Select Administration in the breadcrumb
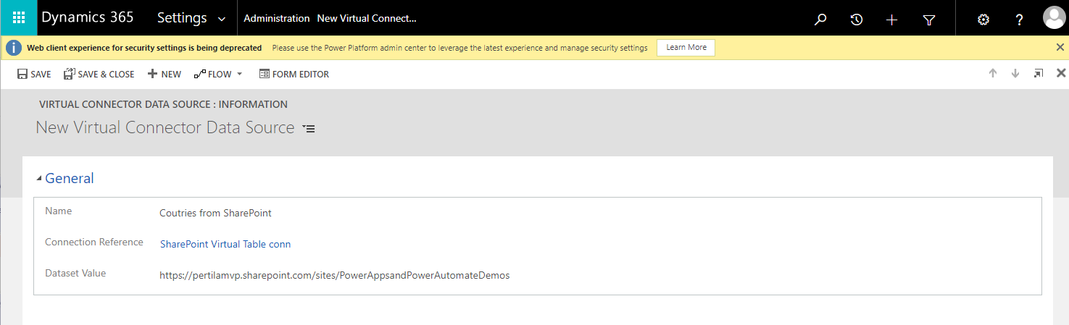The height and width of the screenshot is (325, 1069). [x=277, y=18]
